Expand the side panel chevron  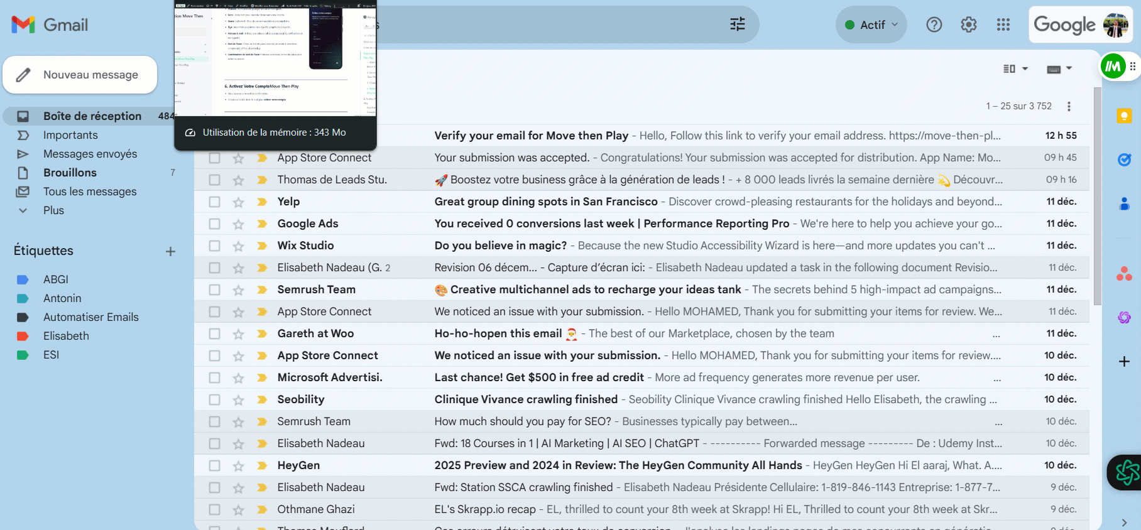(1124, 522)
